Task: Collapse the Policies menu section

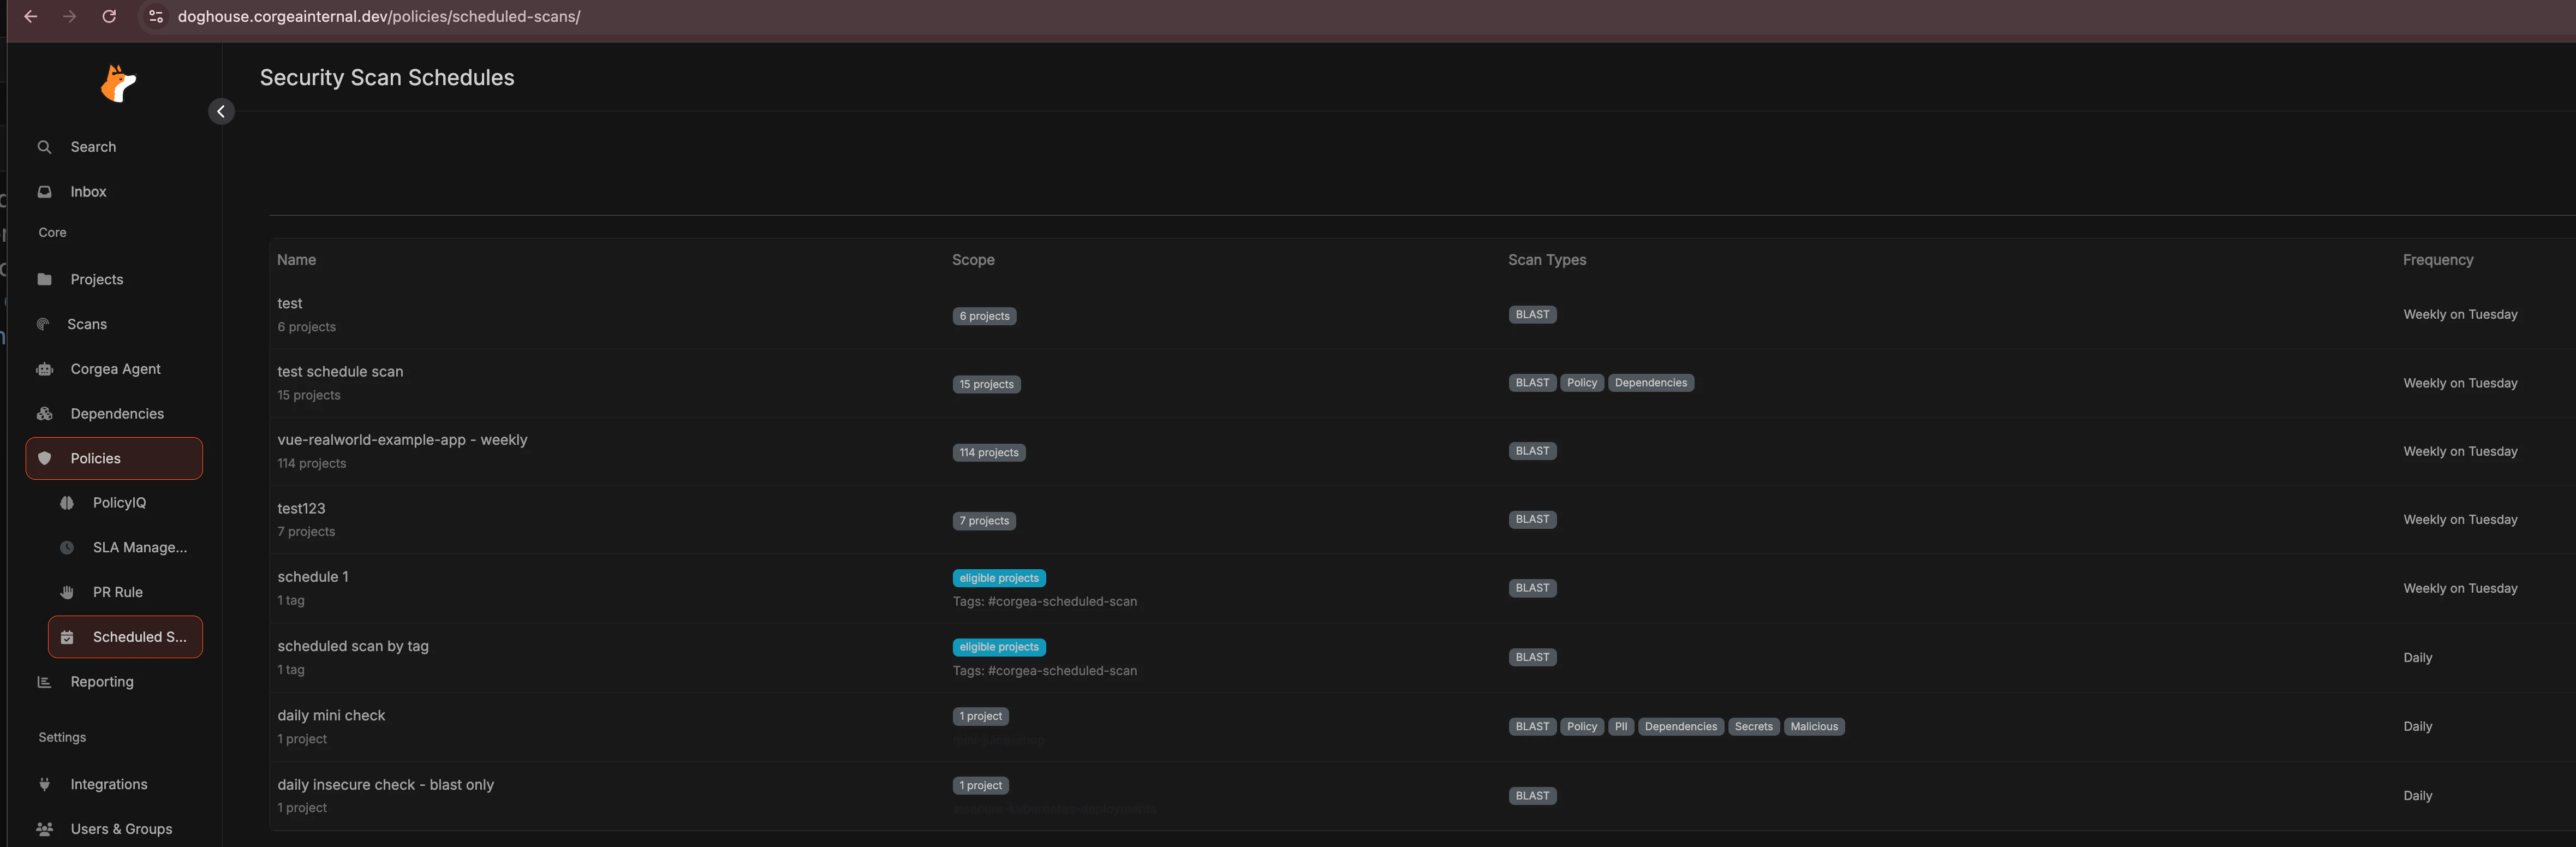Action: 113,458
